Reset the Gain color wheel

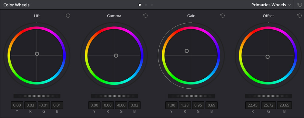pos(223,16)
